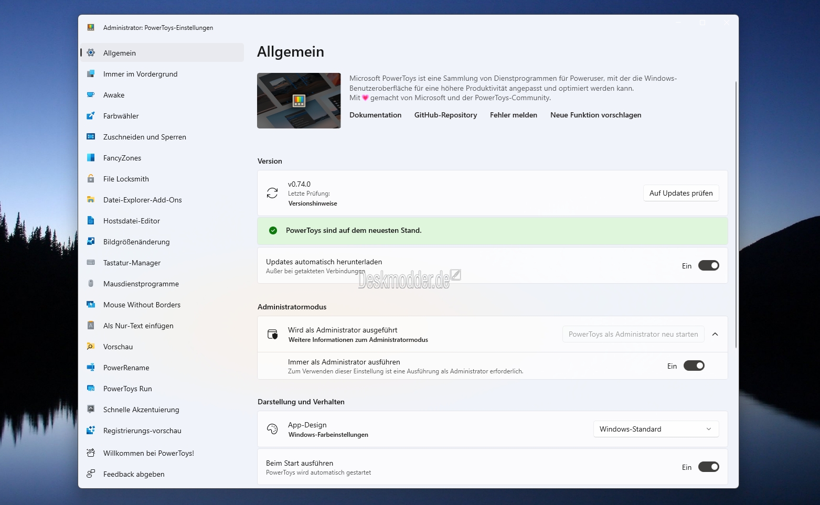Open the PowerToys Run page

162,389
